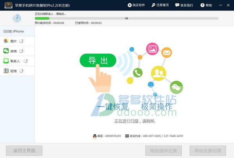The width and height of the screenshot is (234, 158).
Task: Click the key icon beside 注册激活
Action: 153,5
